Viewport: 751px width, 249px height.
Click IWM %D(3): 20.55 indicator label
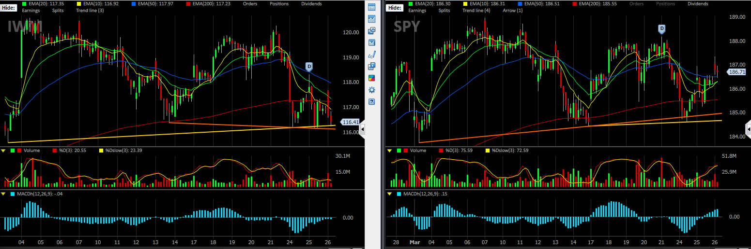pos(72,151)
